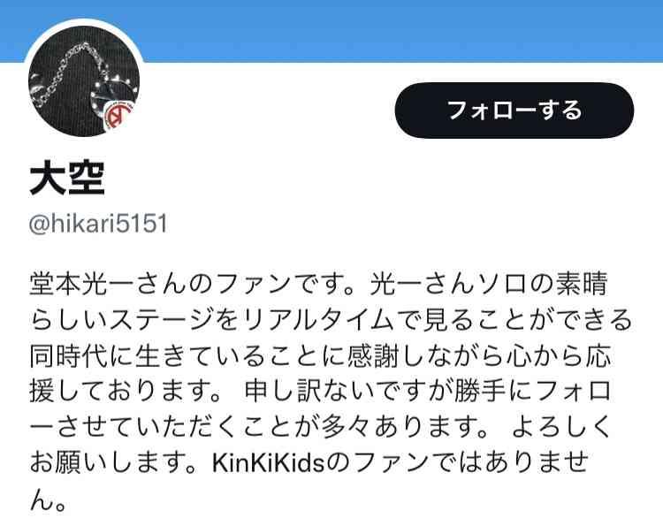Click the phrase 申し訳ないですが in bio
Viewport: 663px width, 526px height.
[x=345, y=392]
